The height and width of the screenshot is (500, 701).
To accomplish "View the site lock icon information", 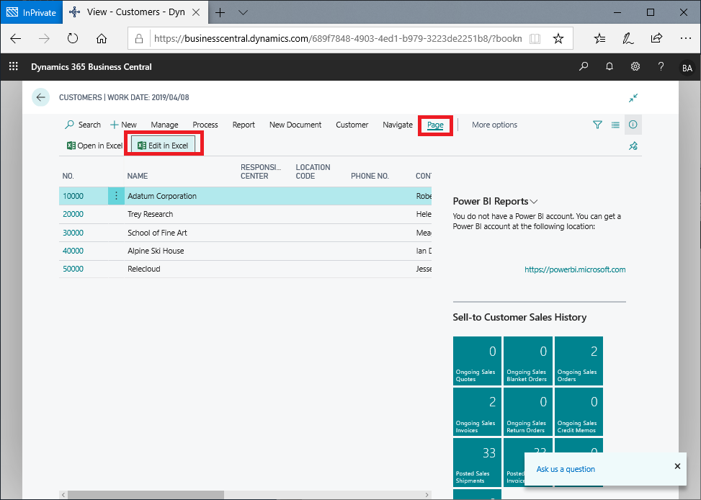I will pyautogui.click(x=139, y=38).
